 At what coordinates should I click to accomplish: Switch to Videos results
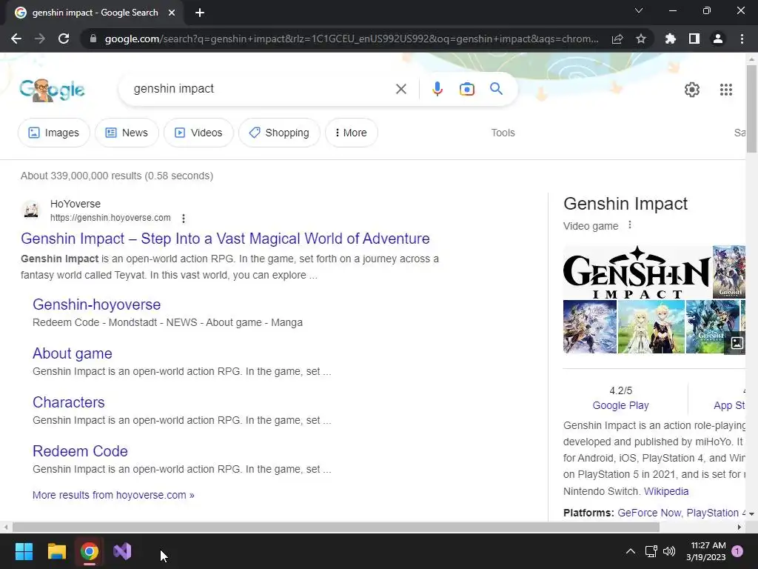(x=198, y=133)
